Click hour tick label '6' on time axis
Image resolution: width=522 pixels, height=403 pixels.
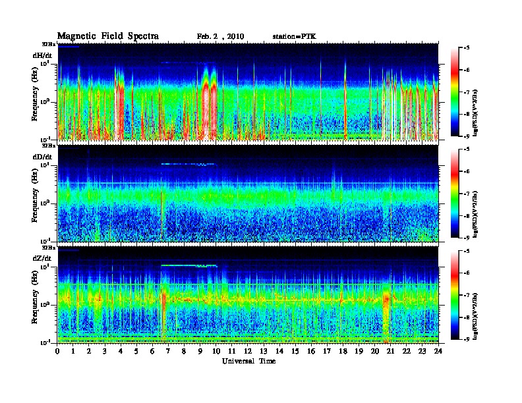pyautogui.click(x=152, y=351)
